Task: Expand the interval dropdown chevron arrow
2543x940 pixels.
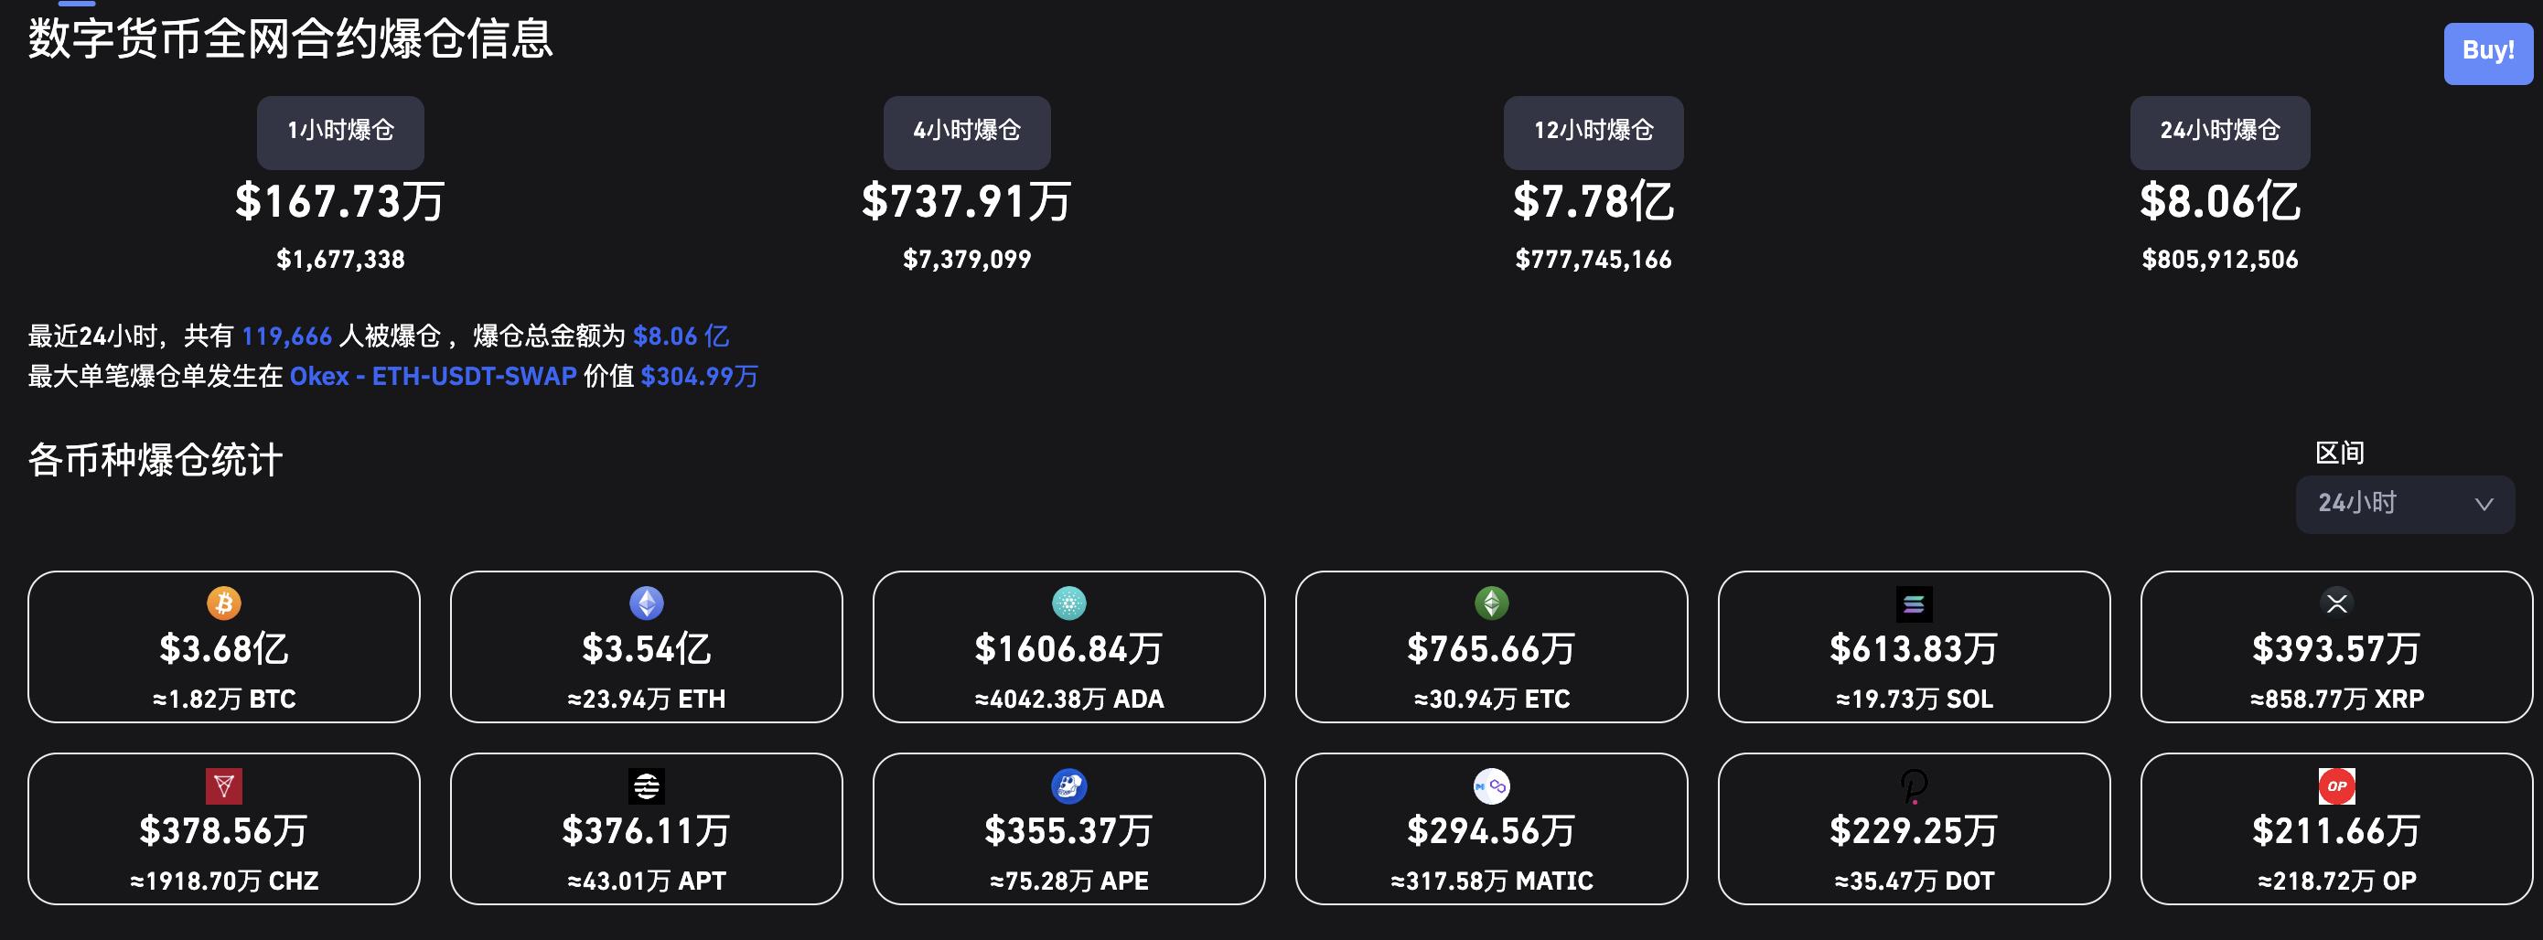Action: (x=2484, y=504)
